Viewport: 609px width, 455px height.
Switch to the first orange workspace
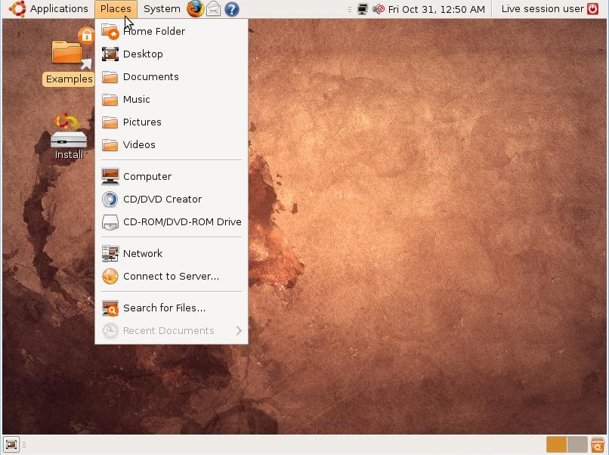[x=557, y=444]
